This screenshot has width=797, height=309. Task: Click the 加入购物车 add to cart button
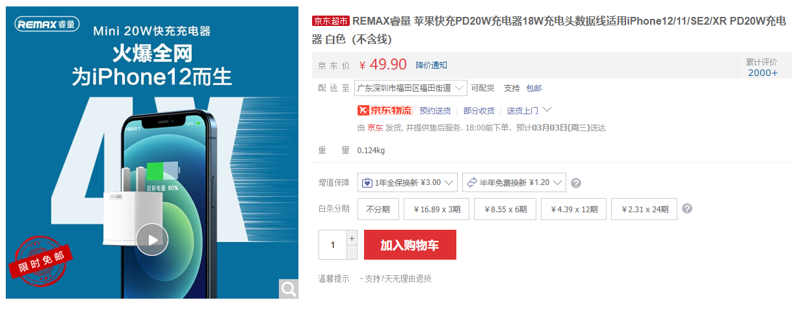[x=410, y=245]
